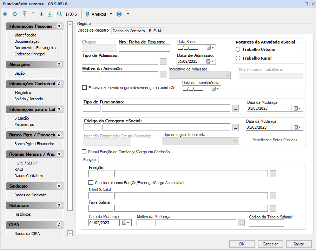316x250 pixels.
Task: Switch to the Dados do Contrato tab
Action: click(x=129, y=31)
